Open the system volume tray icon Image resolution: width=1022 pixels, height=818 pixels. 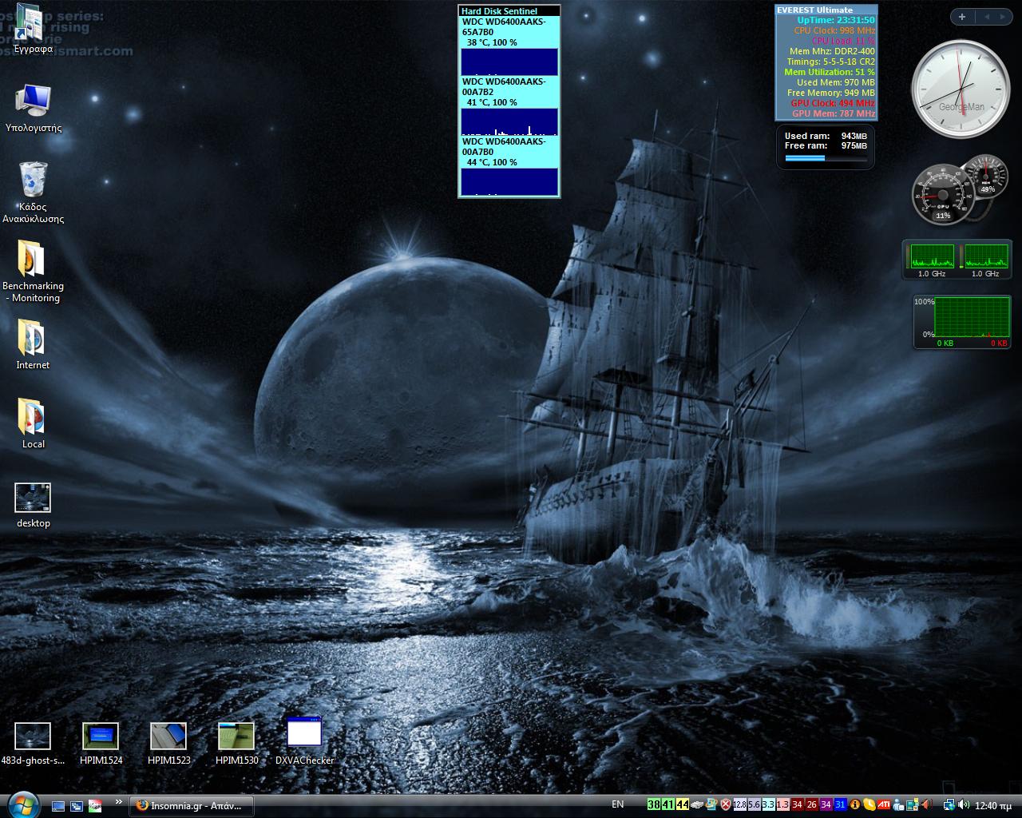click(964, 804)
